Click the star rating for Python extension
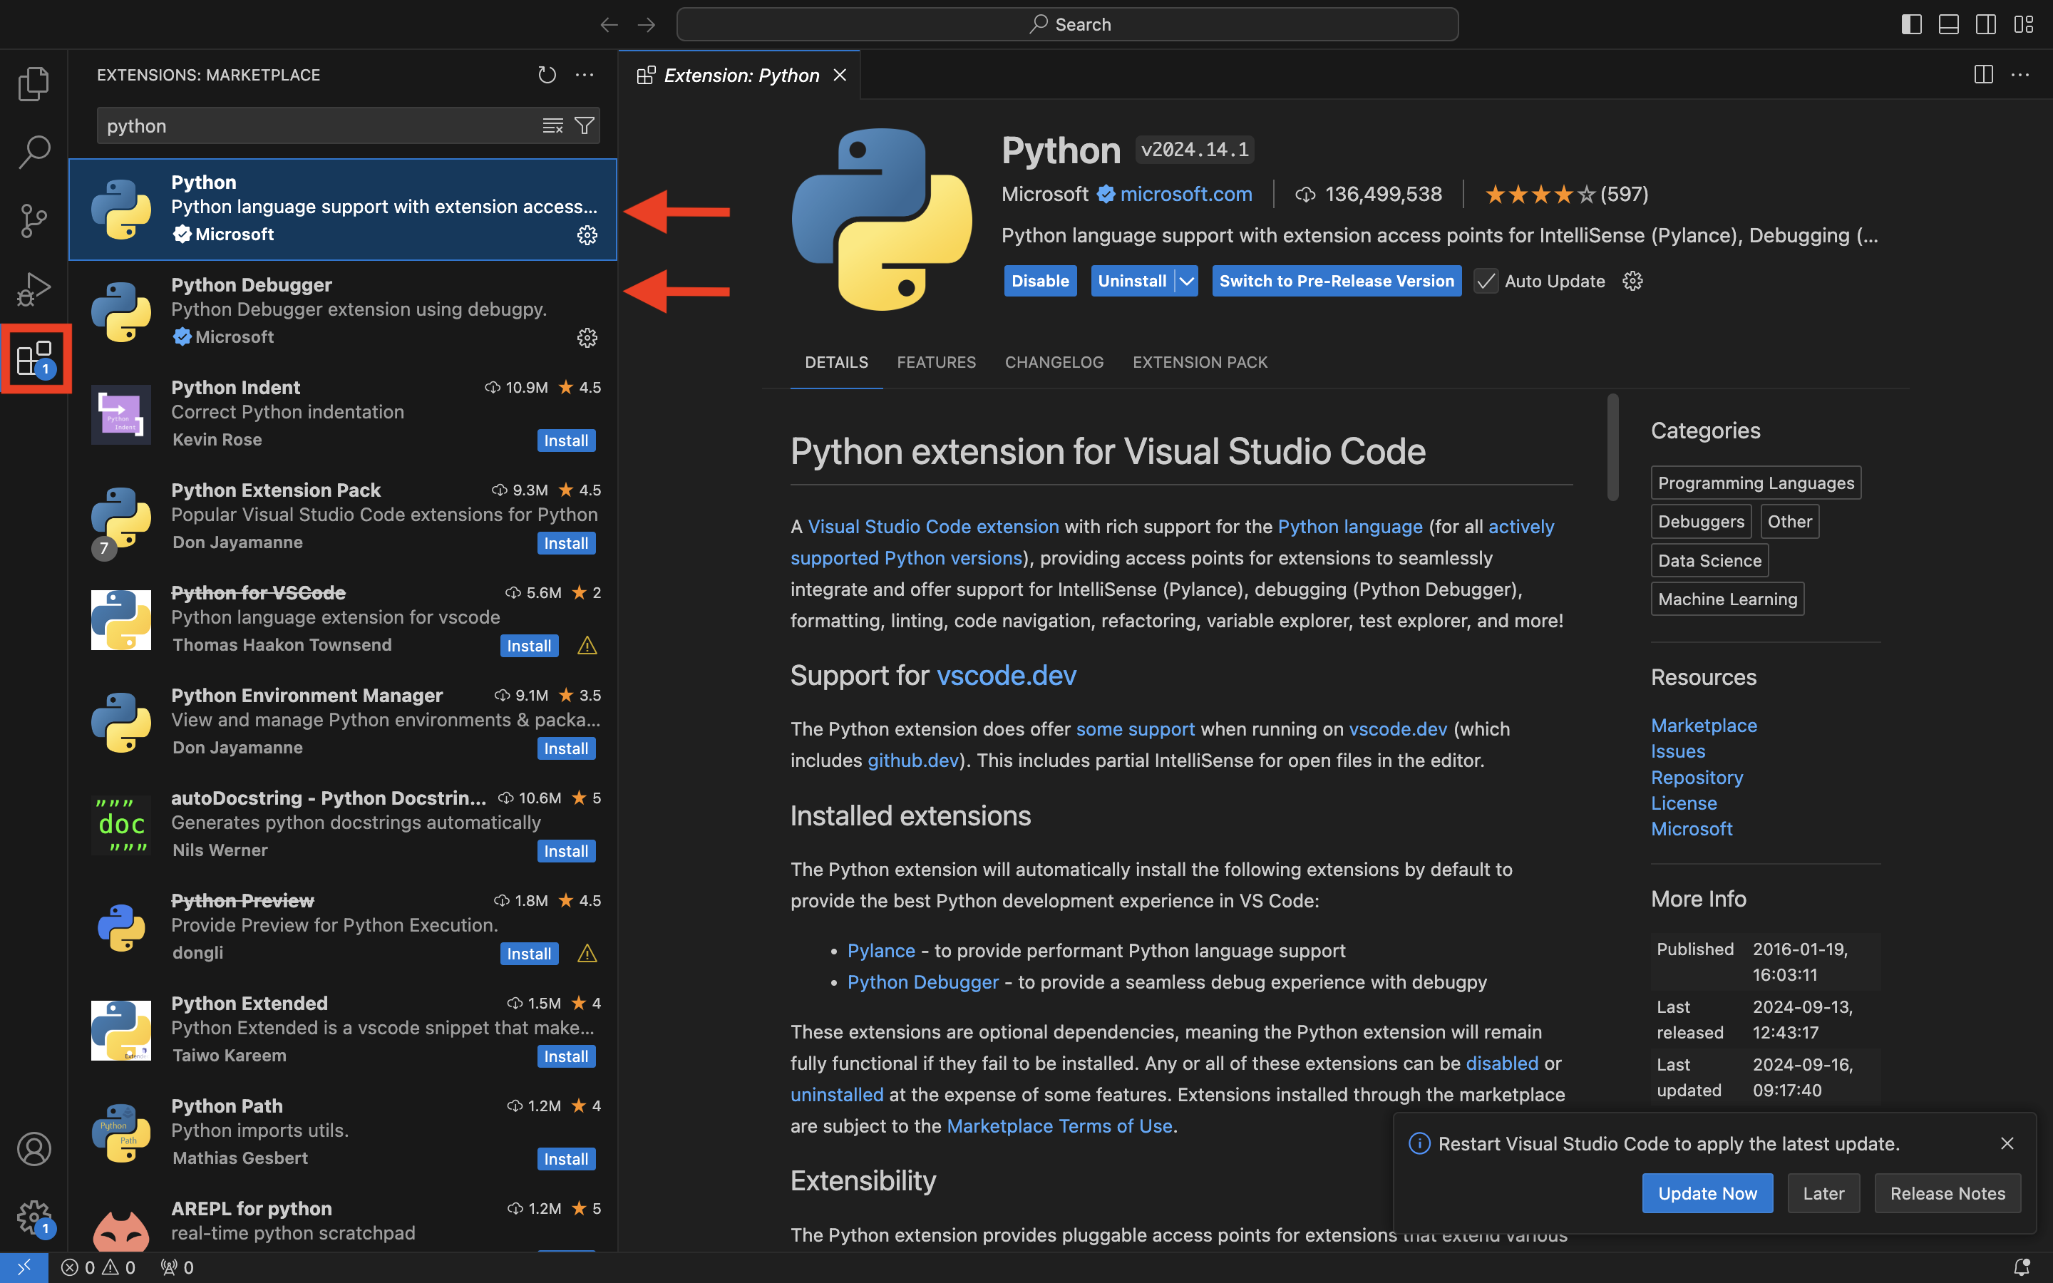 click(1566, 195)
